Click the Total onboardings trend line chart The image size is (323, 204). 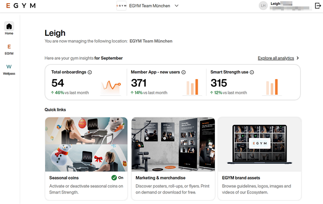tap(111, 86)
